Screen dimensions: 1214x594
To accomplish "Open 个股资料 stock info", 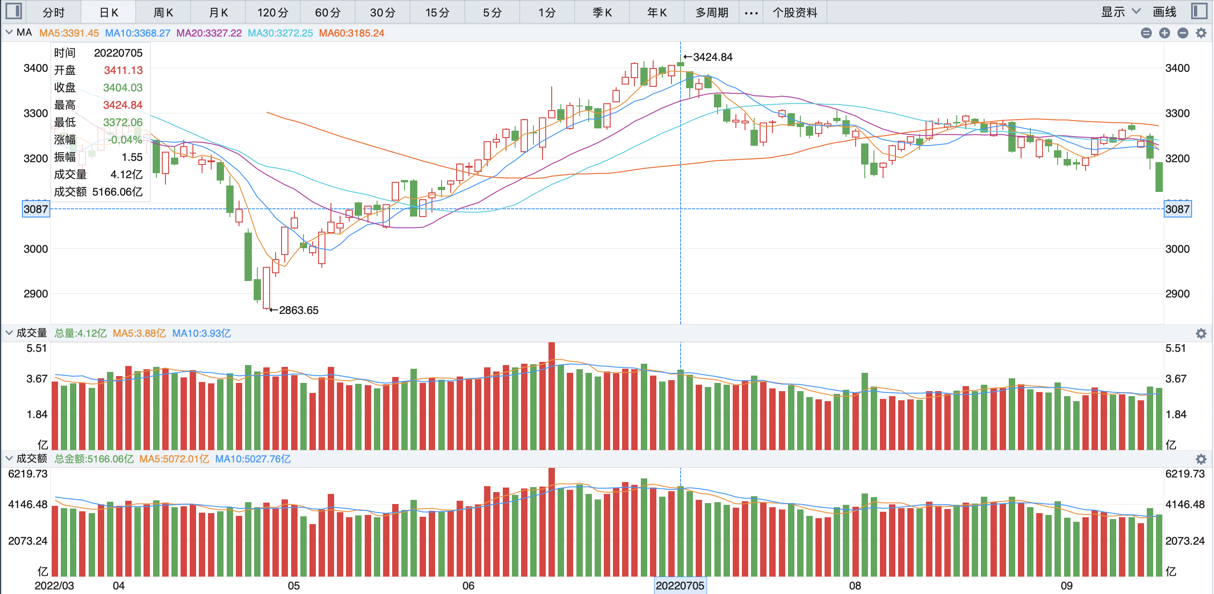I will click(x=794, y=12).
